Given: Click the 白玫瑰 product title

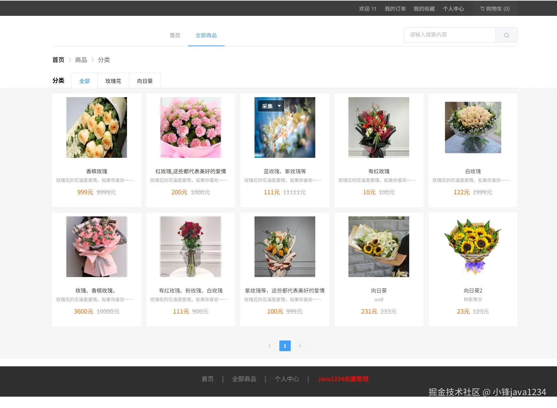Looking at the screenshot, I should coord(473,171).
